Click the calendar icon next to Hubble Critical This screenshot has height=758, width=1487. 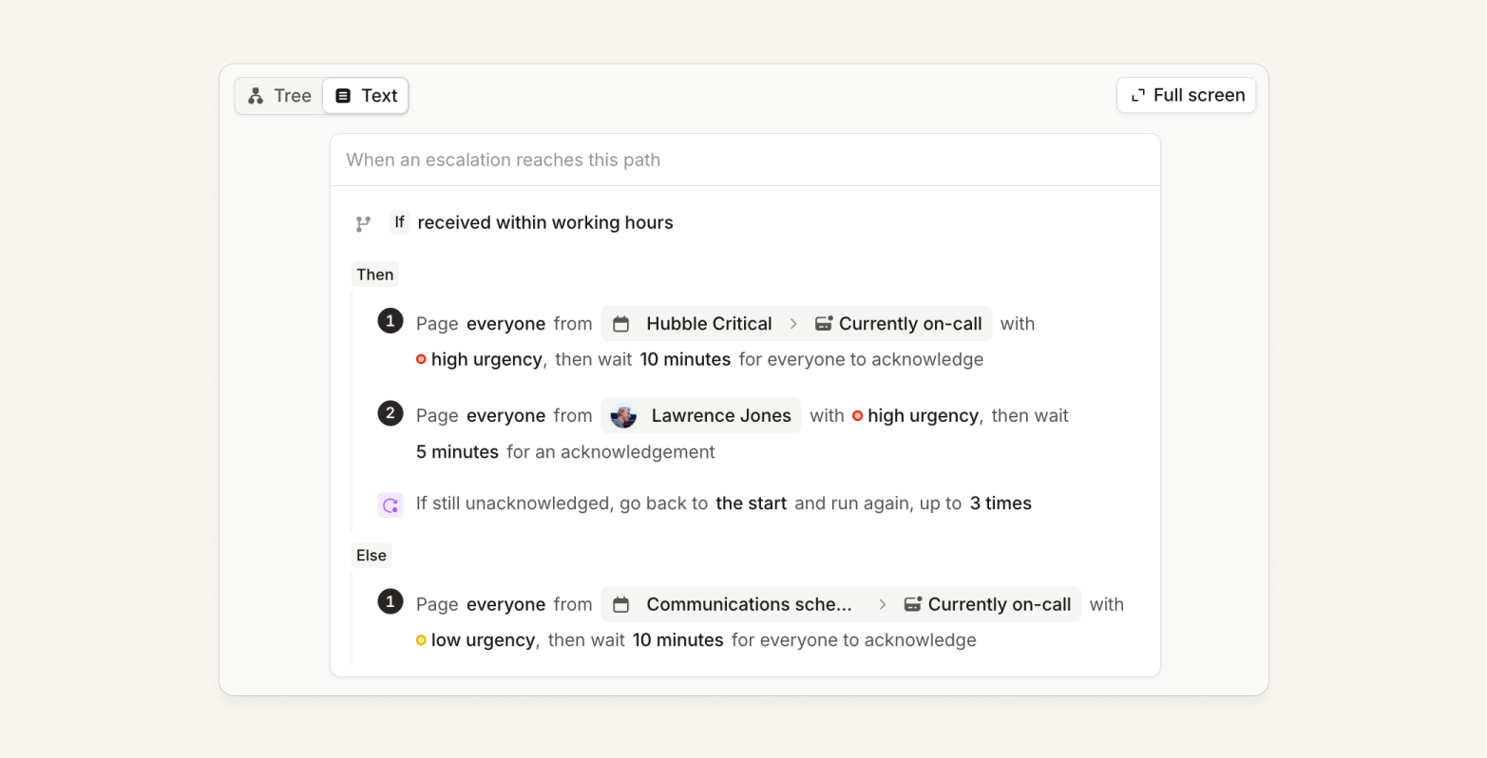(x=621, y=324)
